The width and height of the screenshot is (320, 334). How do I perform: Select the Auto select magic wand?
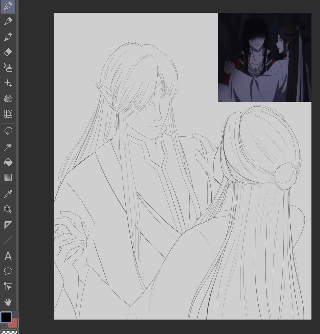point(8,146)
